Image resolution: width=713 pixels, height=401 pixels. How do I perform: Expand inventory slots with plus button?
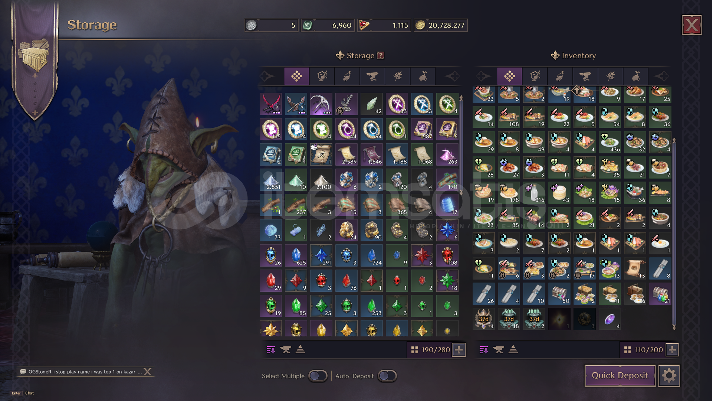point(672,350)
